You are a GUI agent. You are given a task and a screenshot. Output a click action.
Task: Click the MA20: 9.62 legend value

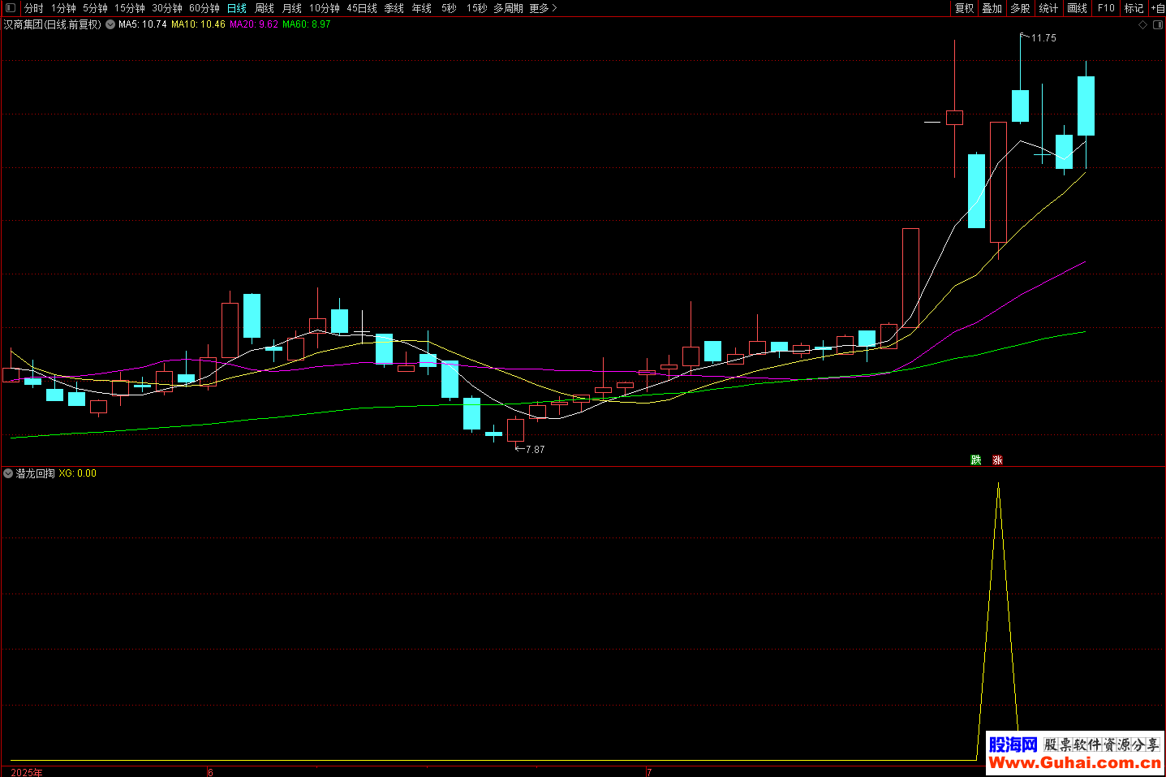pyautogui.click(x=254, y=24)
